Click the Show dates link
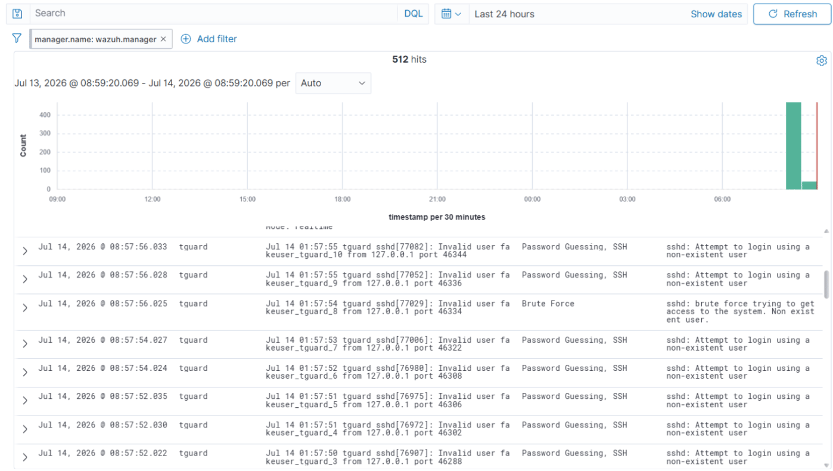The width and height of the screenshot is (833, 471). tap(716, 14)
